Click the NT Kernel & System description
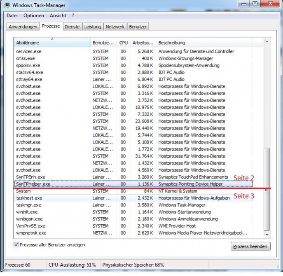The image size is (283, 276). [178, 191]
